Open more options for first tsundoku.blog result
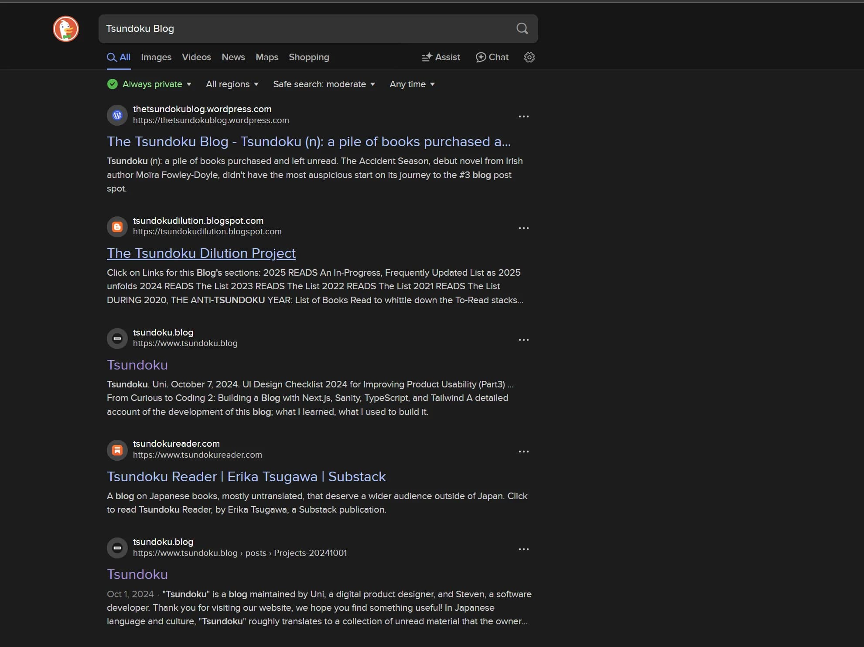The width and height of the screenshot is (864, 647). pos(523,340)
